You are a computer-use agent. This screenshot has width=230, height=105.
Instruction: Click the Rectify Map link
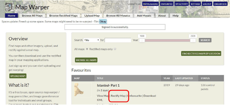click(118, 96)
